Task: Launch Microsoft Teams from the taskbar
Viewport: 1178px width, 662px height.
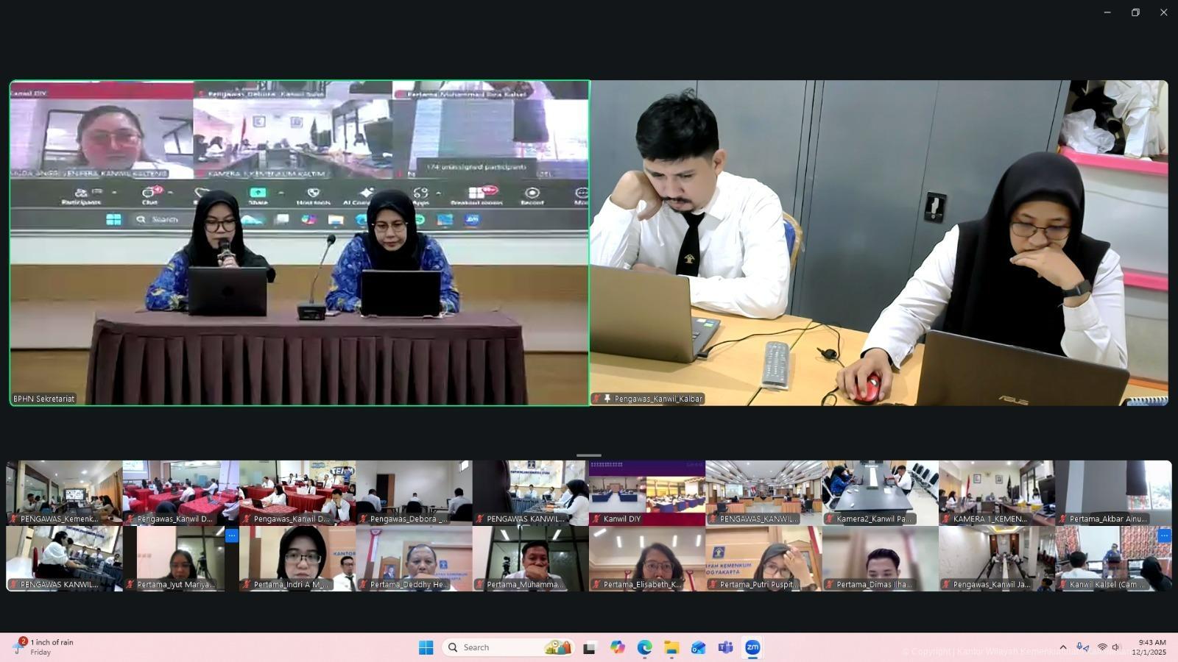Action: click(725, 647)
